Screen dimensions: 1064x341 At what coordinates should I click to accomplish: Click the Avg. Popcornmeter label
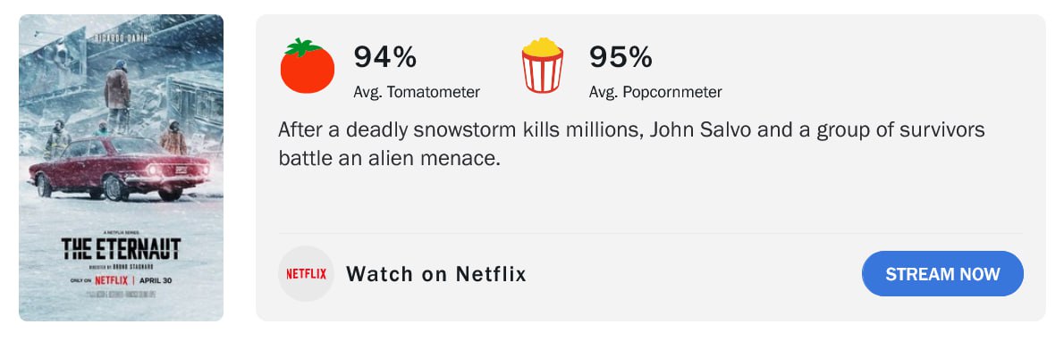[655, 92]
